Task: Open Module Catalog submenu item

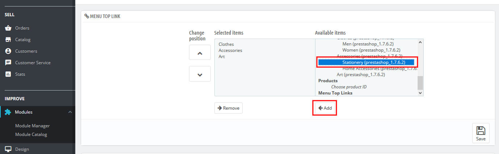Action: [31, 135]
